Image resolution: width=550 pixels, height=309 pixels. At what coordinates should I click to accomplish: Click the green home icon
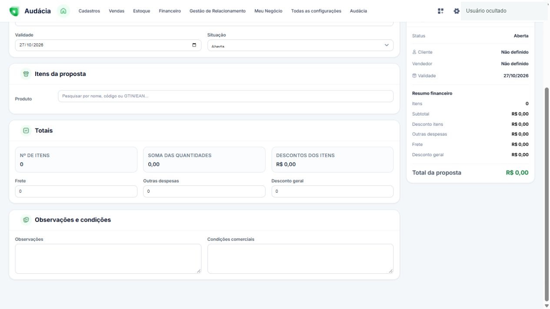[x=63, y=11]
